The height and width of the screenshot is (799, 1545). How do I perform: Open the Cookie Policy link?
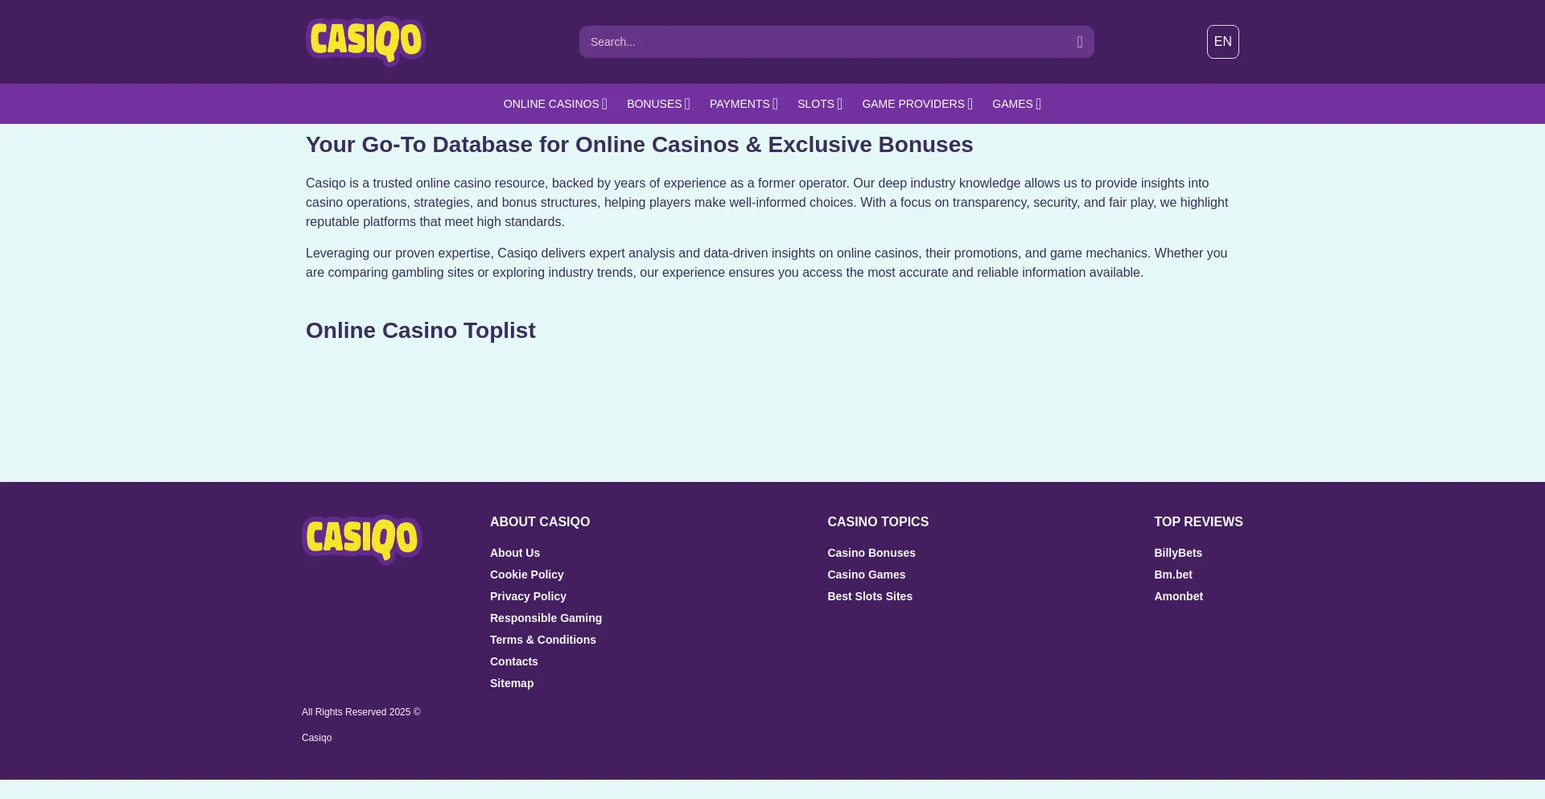(527, 575)
